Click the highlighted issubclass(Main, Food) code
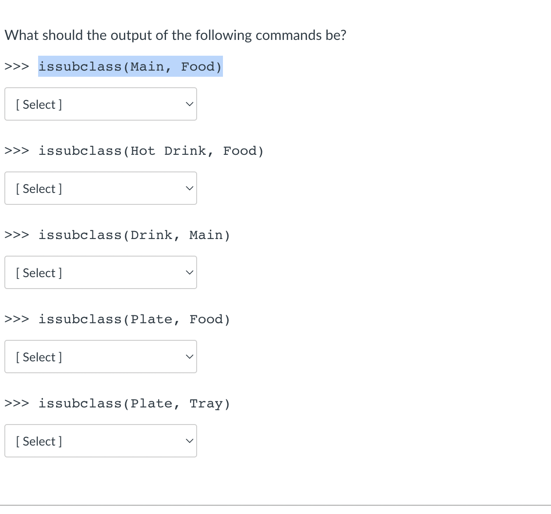551x514 pixels. coord(130,66)
